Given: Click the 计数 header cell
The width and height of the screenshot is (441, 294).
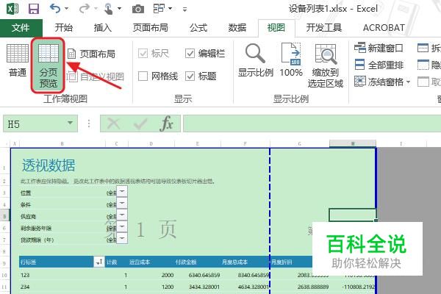Looking at the screenshot, I should (x=116, y=262).
